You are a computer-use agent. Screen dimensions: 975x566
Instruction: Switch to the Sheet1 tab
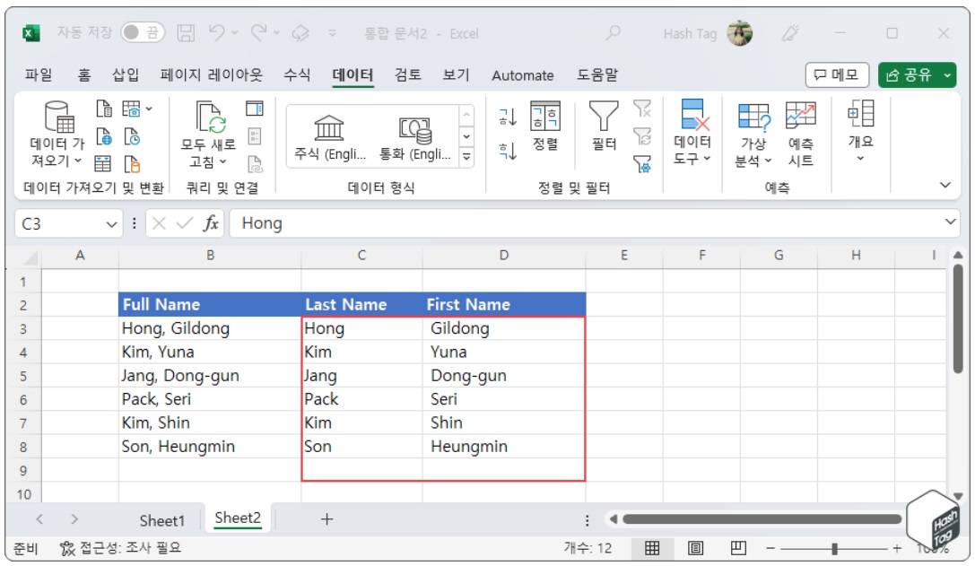coord(161,520)
